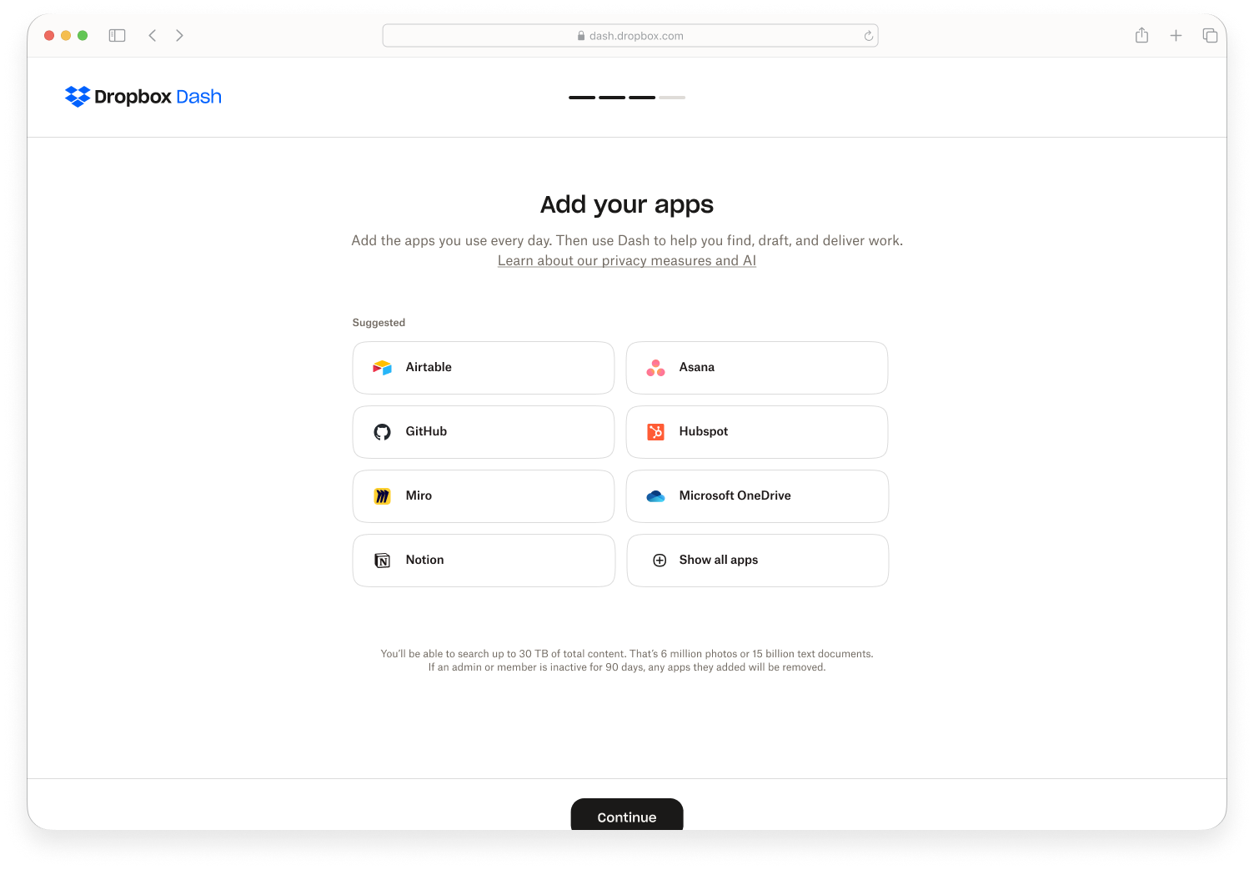Open the privacy measures and AI link

tap(626, 260)
